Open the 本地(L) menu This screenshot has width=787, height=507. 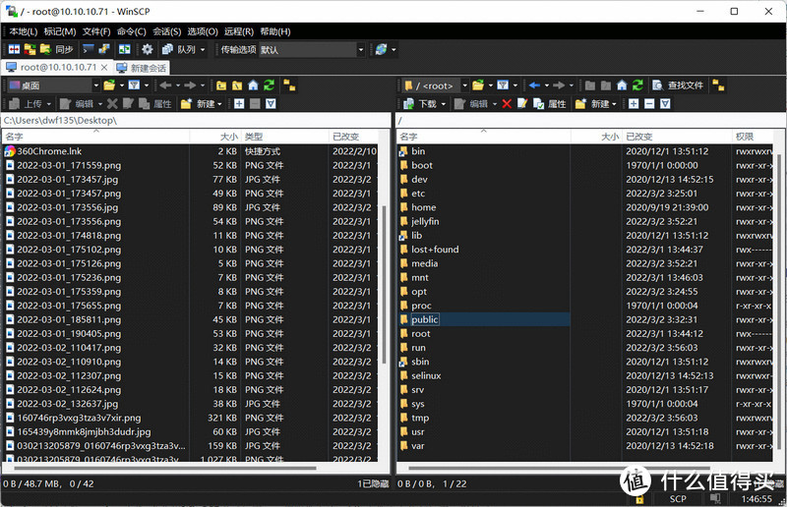click(x=23, y=31)
